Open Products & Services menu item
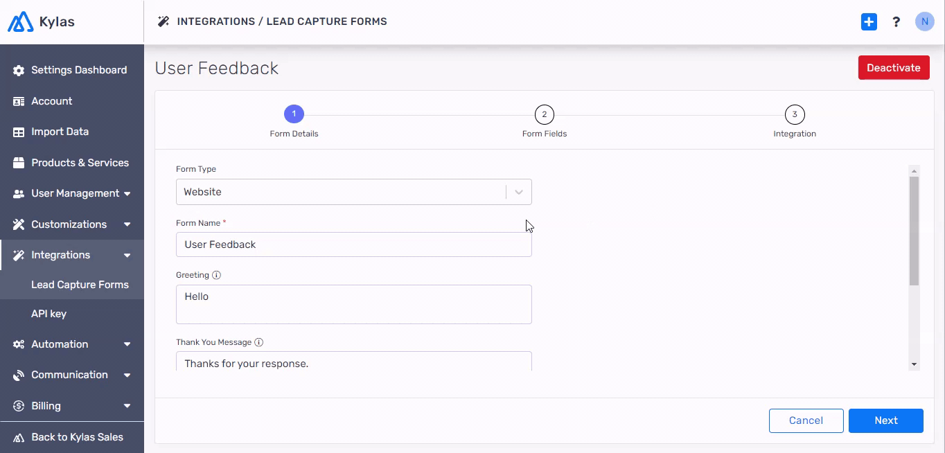This screenshot has width=945, height=453. (x=72, y=163)
